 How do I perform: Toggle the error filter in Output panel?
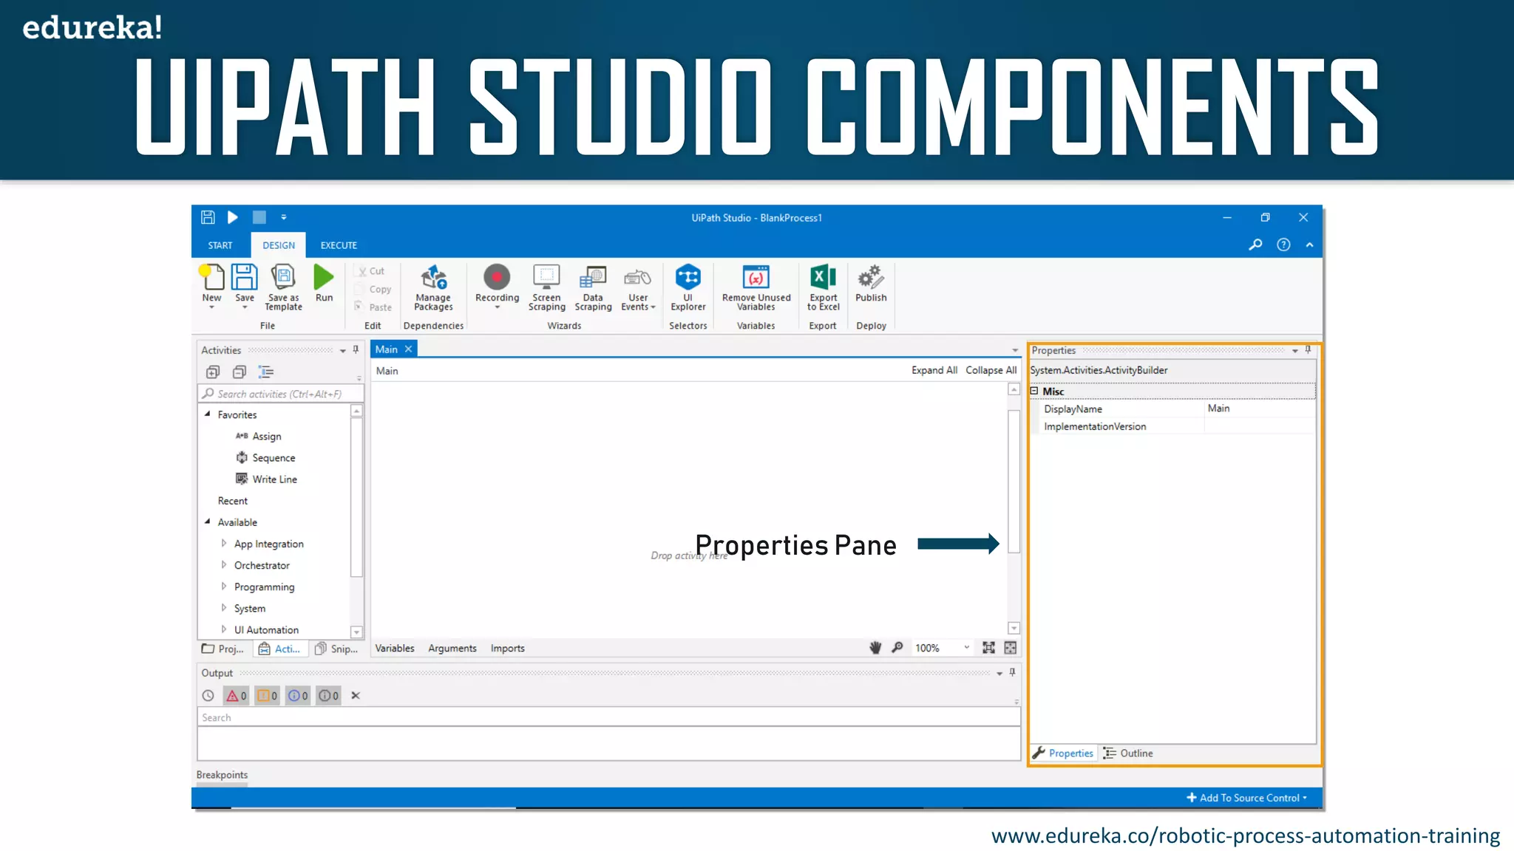(x=237, y=696)
